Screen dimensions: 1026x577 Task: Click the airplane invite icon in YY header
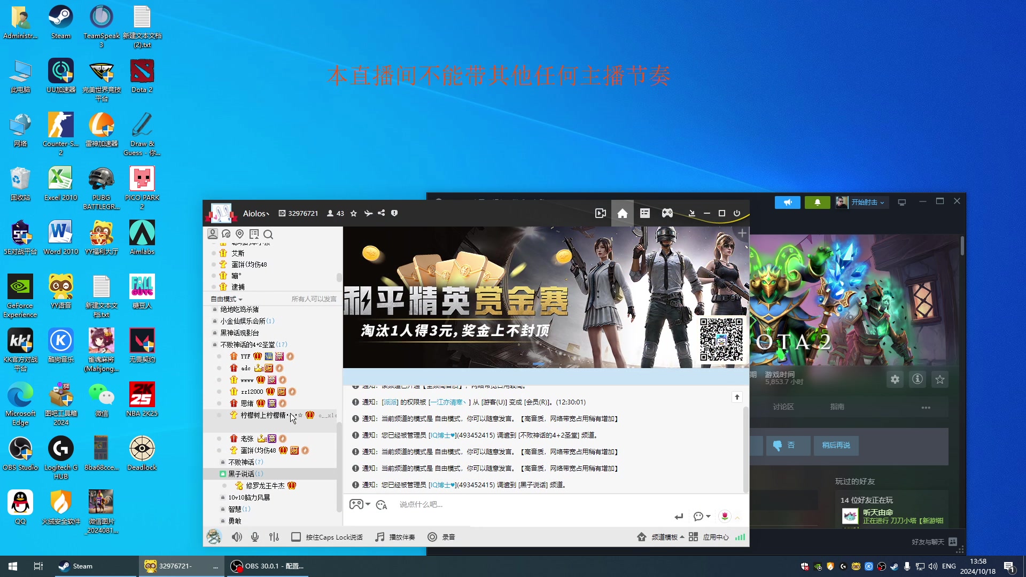pos(368,213)
